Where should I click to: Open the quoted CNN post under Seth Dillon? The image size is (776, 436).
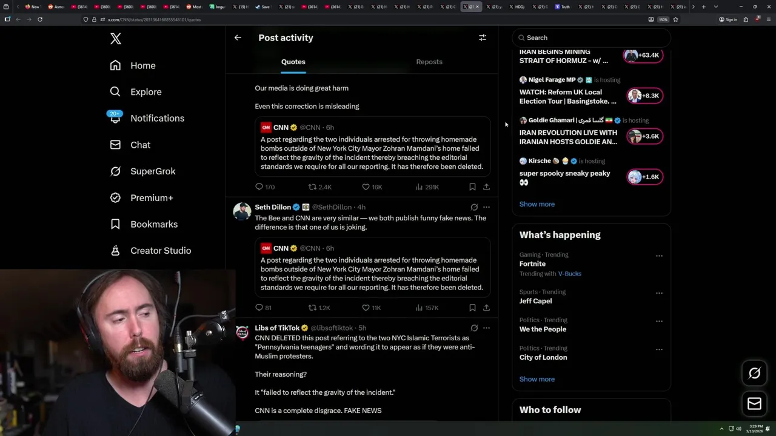[372, 267]
